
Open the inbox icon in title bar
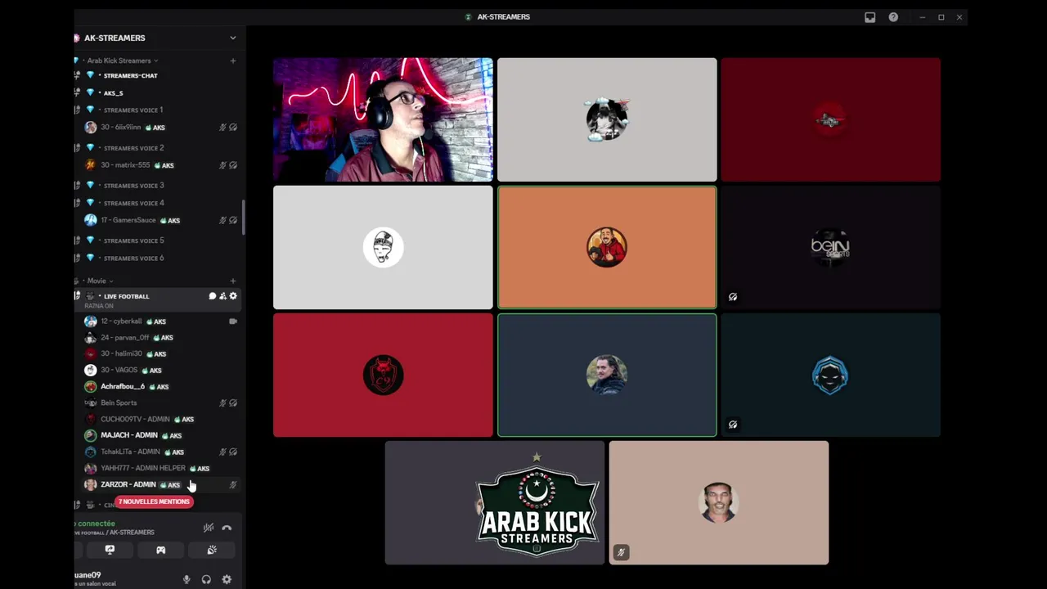point(870,17)
